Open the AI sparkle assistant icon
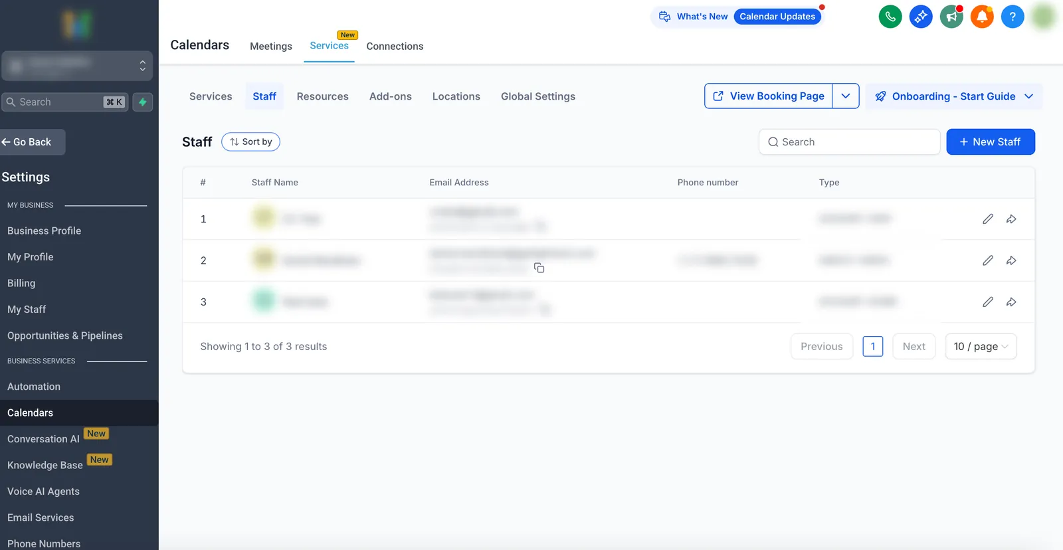 (x=921, y=17)
